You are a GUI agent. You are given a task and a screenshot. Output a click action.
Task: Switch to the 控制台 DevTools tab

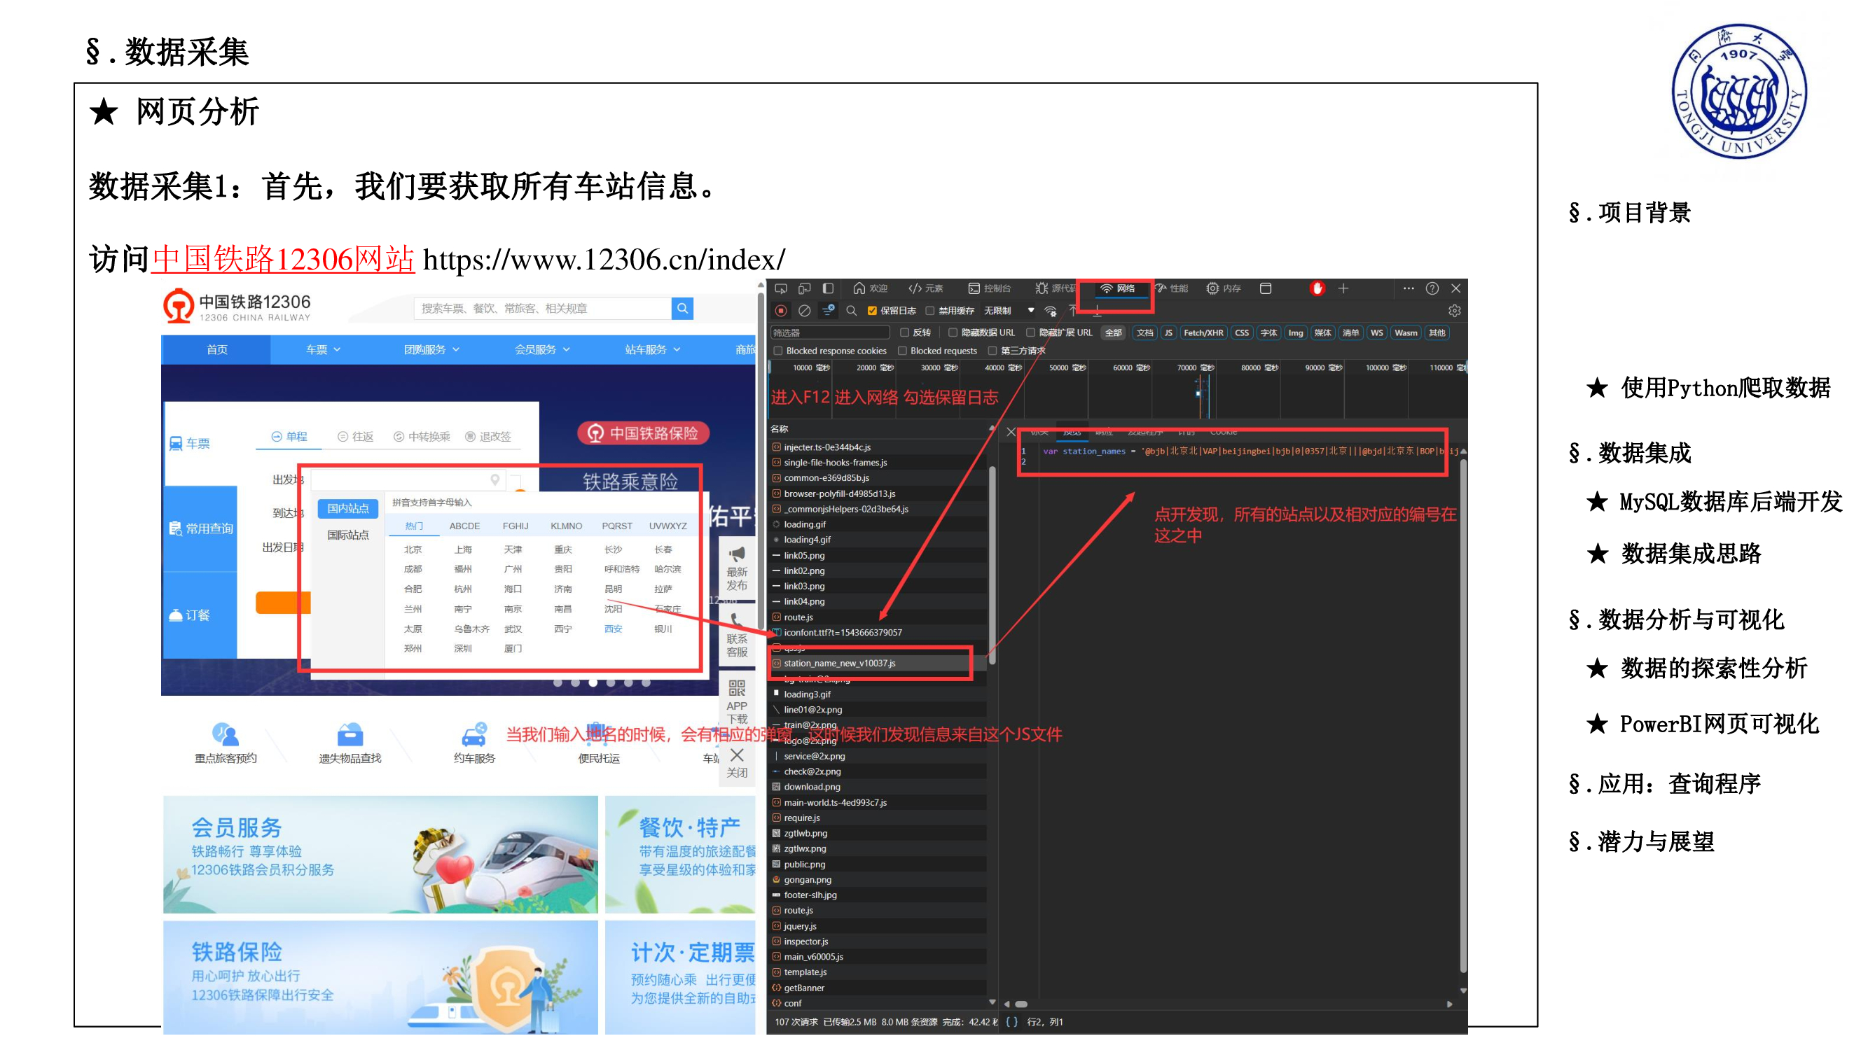pos(989,288)
